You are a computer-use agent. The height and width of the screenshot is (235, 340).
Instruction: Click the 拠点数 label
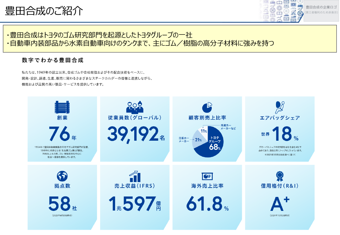click(62, 186)
